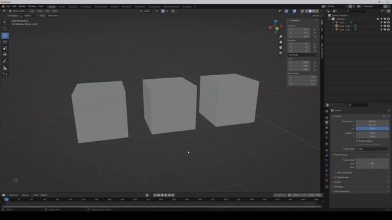Screen dimensions: 392x220
Task: Switch perspective/orthographic grid icon
Action: pos(281,53)
